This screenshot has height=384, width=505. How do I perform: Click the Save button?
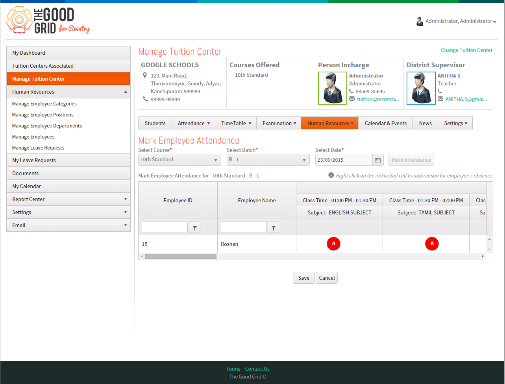click(303, 278)
